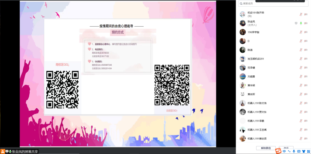Click muted mic icon for 陈涛
This screenshot has height=154, width=311.
301,50
